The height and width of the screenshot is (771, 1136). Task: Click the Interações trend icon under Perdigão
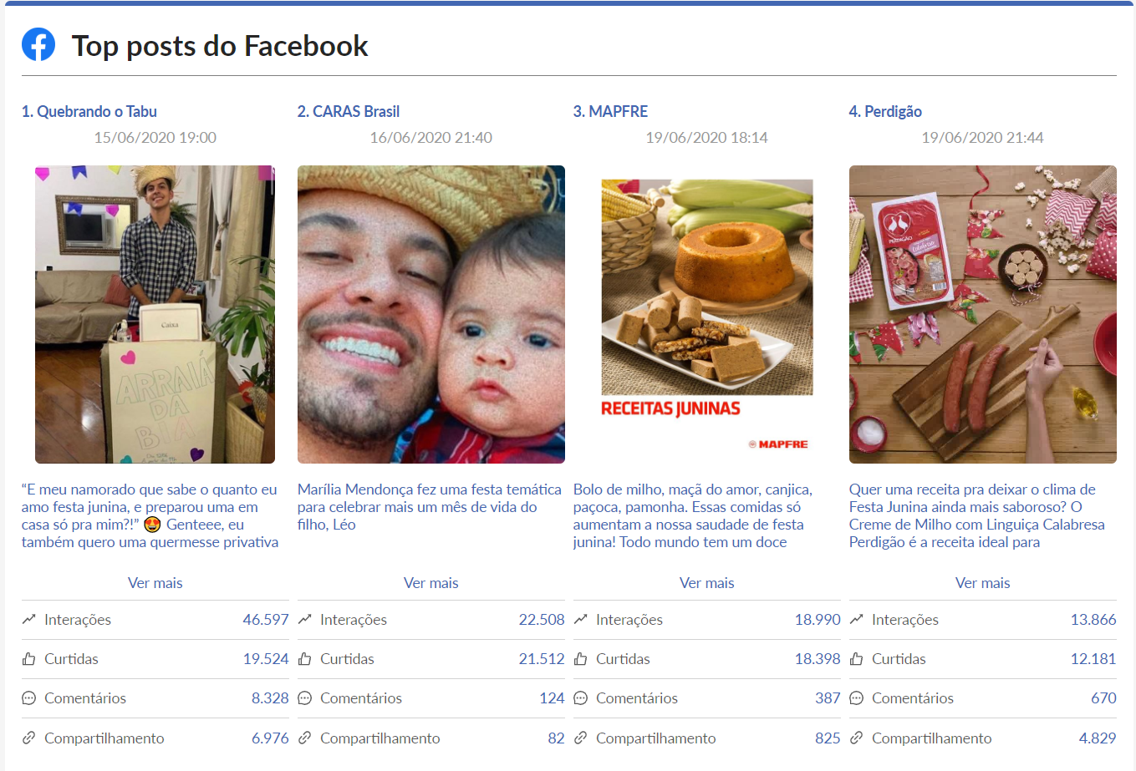[x=857, y=620]
